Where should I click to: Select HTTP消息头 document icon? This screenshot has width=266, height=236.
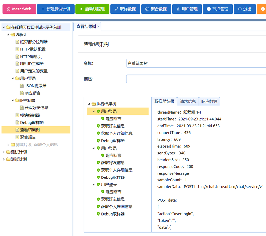coord(17,57)
